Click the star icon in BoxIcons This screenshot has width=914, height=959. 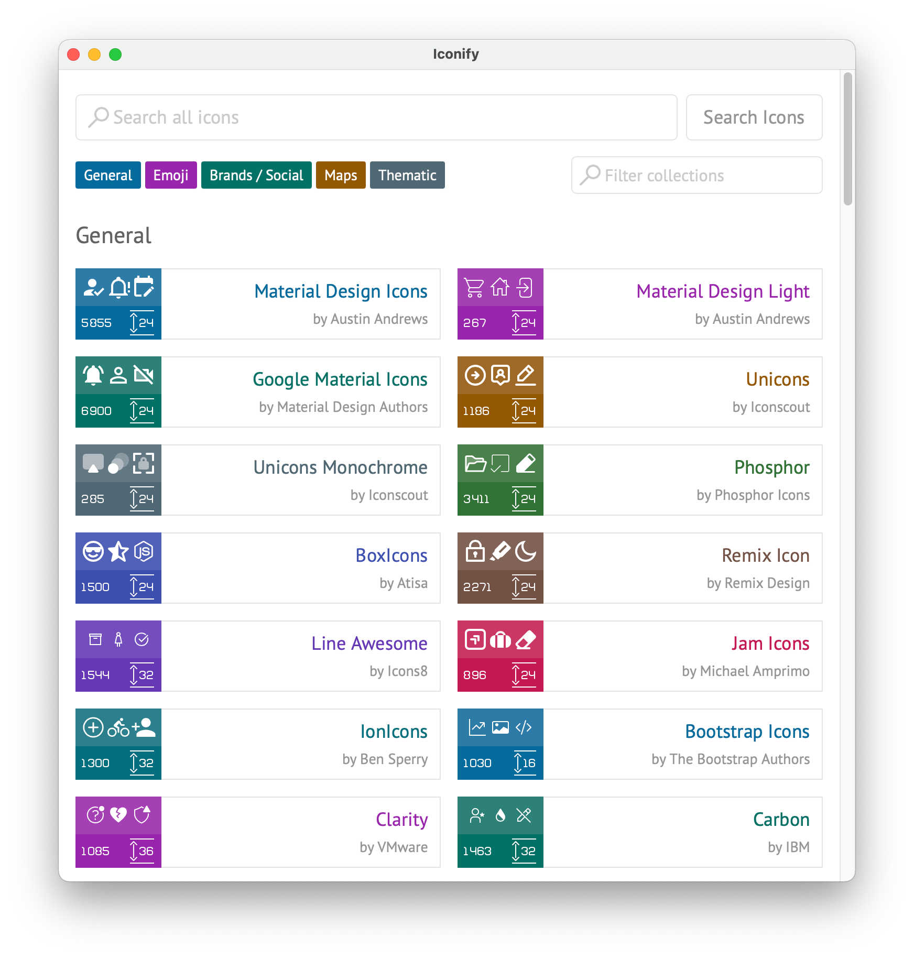(x=118, y=551)
